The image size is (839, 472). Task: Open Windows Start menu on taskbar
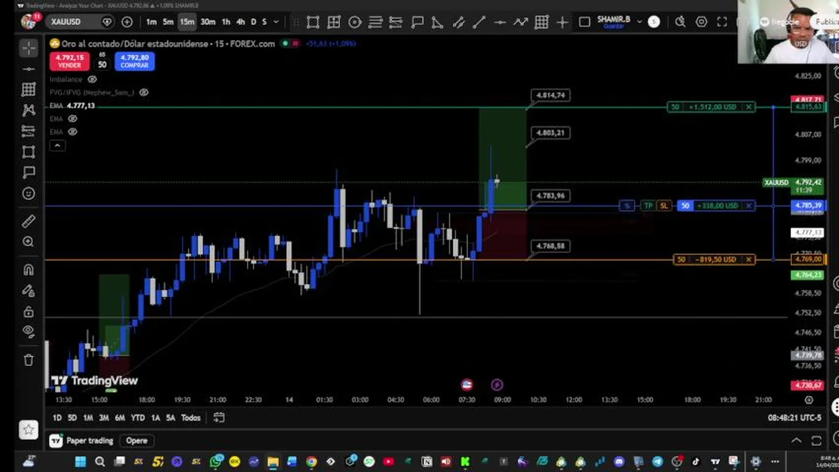point(80,462)
